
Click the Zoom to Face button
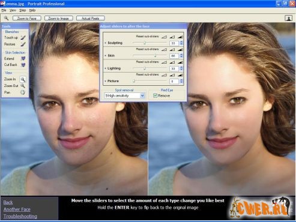pyautogui.click(x=27, y=19)
